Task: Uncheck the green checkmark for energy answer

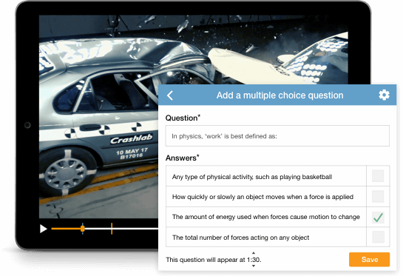Action: (x=378, y=217)
